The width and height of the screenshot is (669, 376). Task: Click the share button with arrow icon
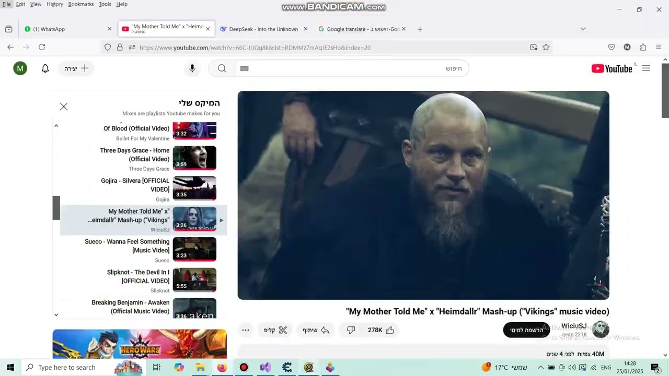(316, 330)
